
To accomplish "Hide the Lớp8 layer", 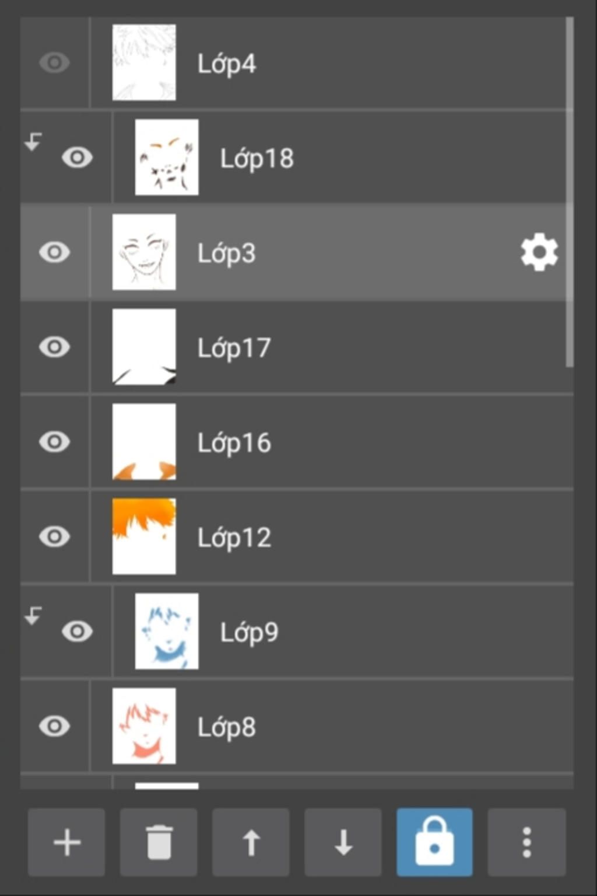I will click(x=55, y=726).
